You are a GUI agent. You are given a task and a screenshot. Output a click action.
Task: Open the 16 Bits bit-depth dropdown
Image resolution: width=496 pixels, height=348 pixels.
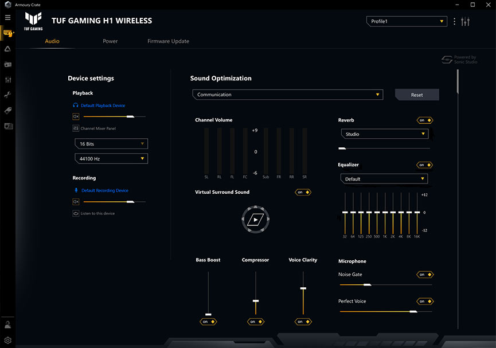tap(111, 144)
